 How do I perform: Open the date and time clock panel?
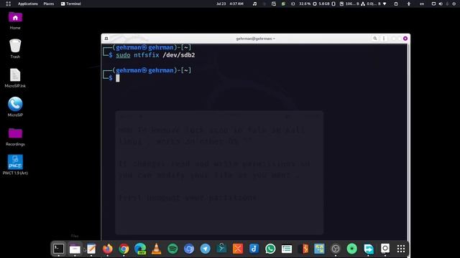230,4
